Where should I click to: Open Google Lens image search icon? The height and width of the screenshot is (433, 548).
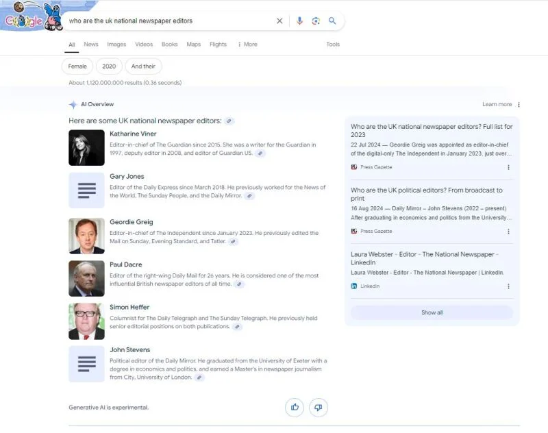[x=316, y=21]
